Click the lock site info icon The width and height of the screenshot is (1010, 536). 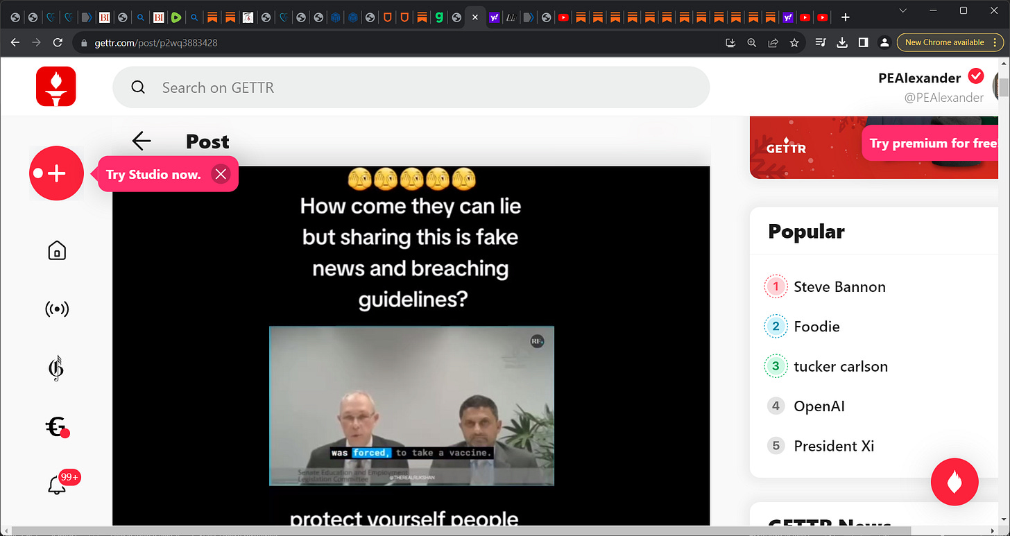[85, 42]
